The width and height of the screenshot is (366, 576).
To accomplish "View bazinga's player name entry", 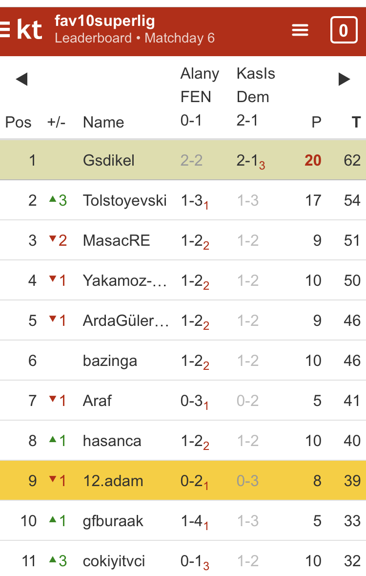I will pos(110,361).
